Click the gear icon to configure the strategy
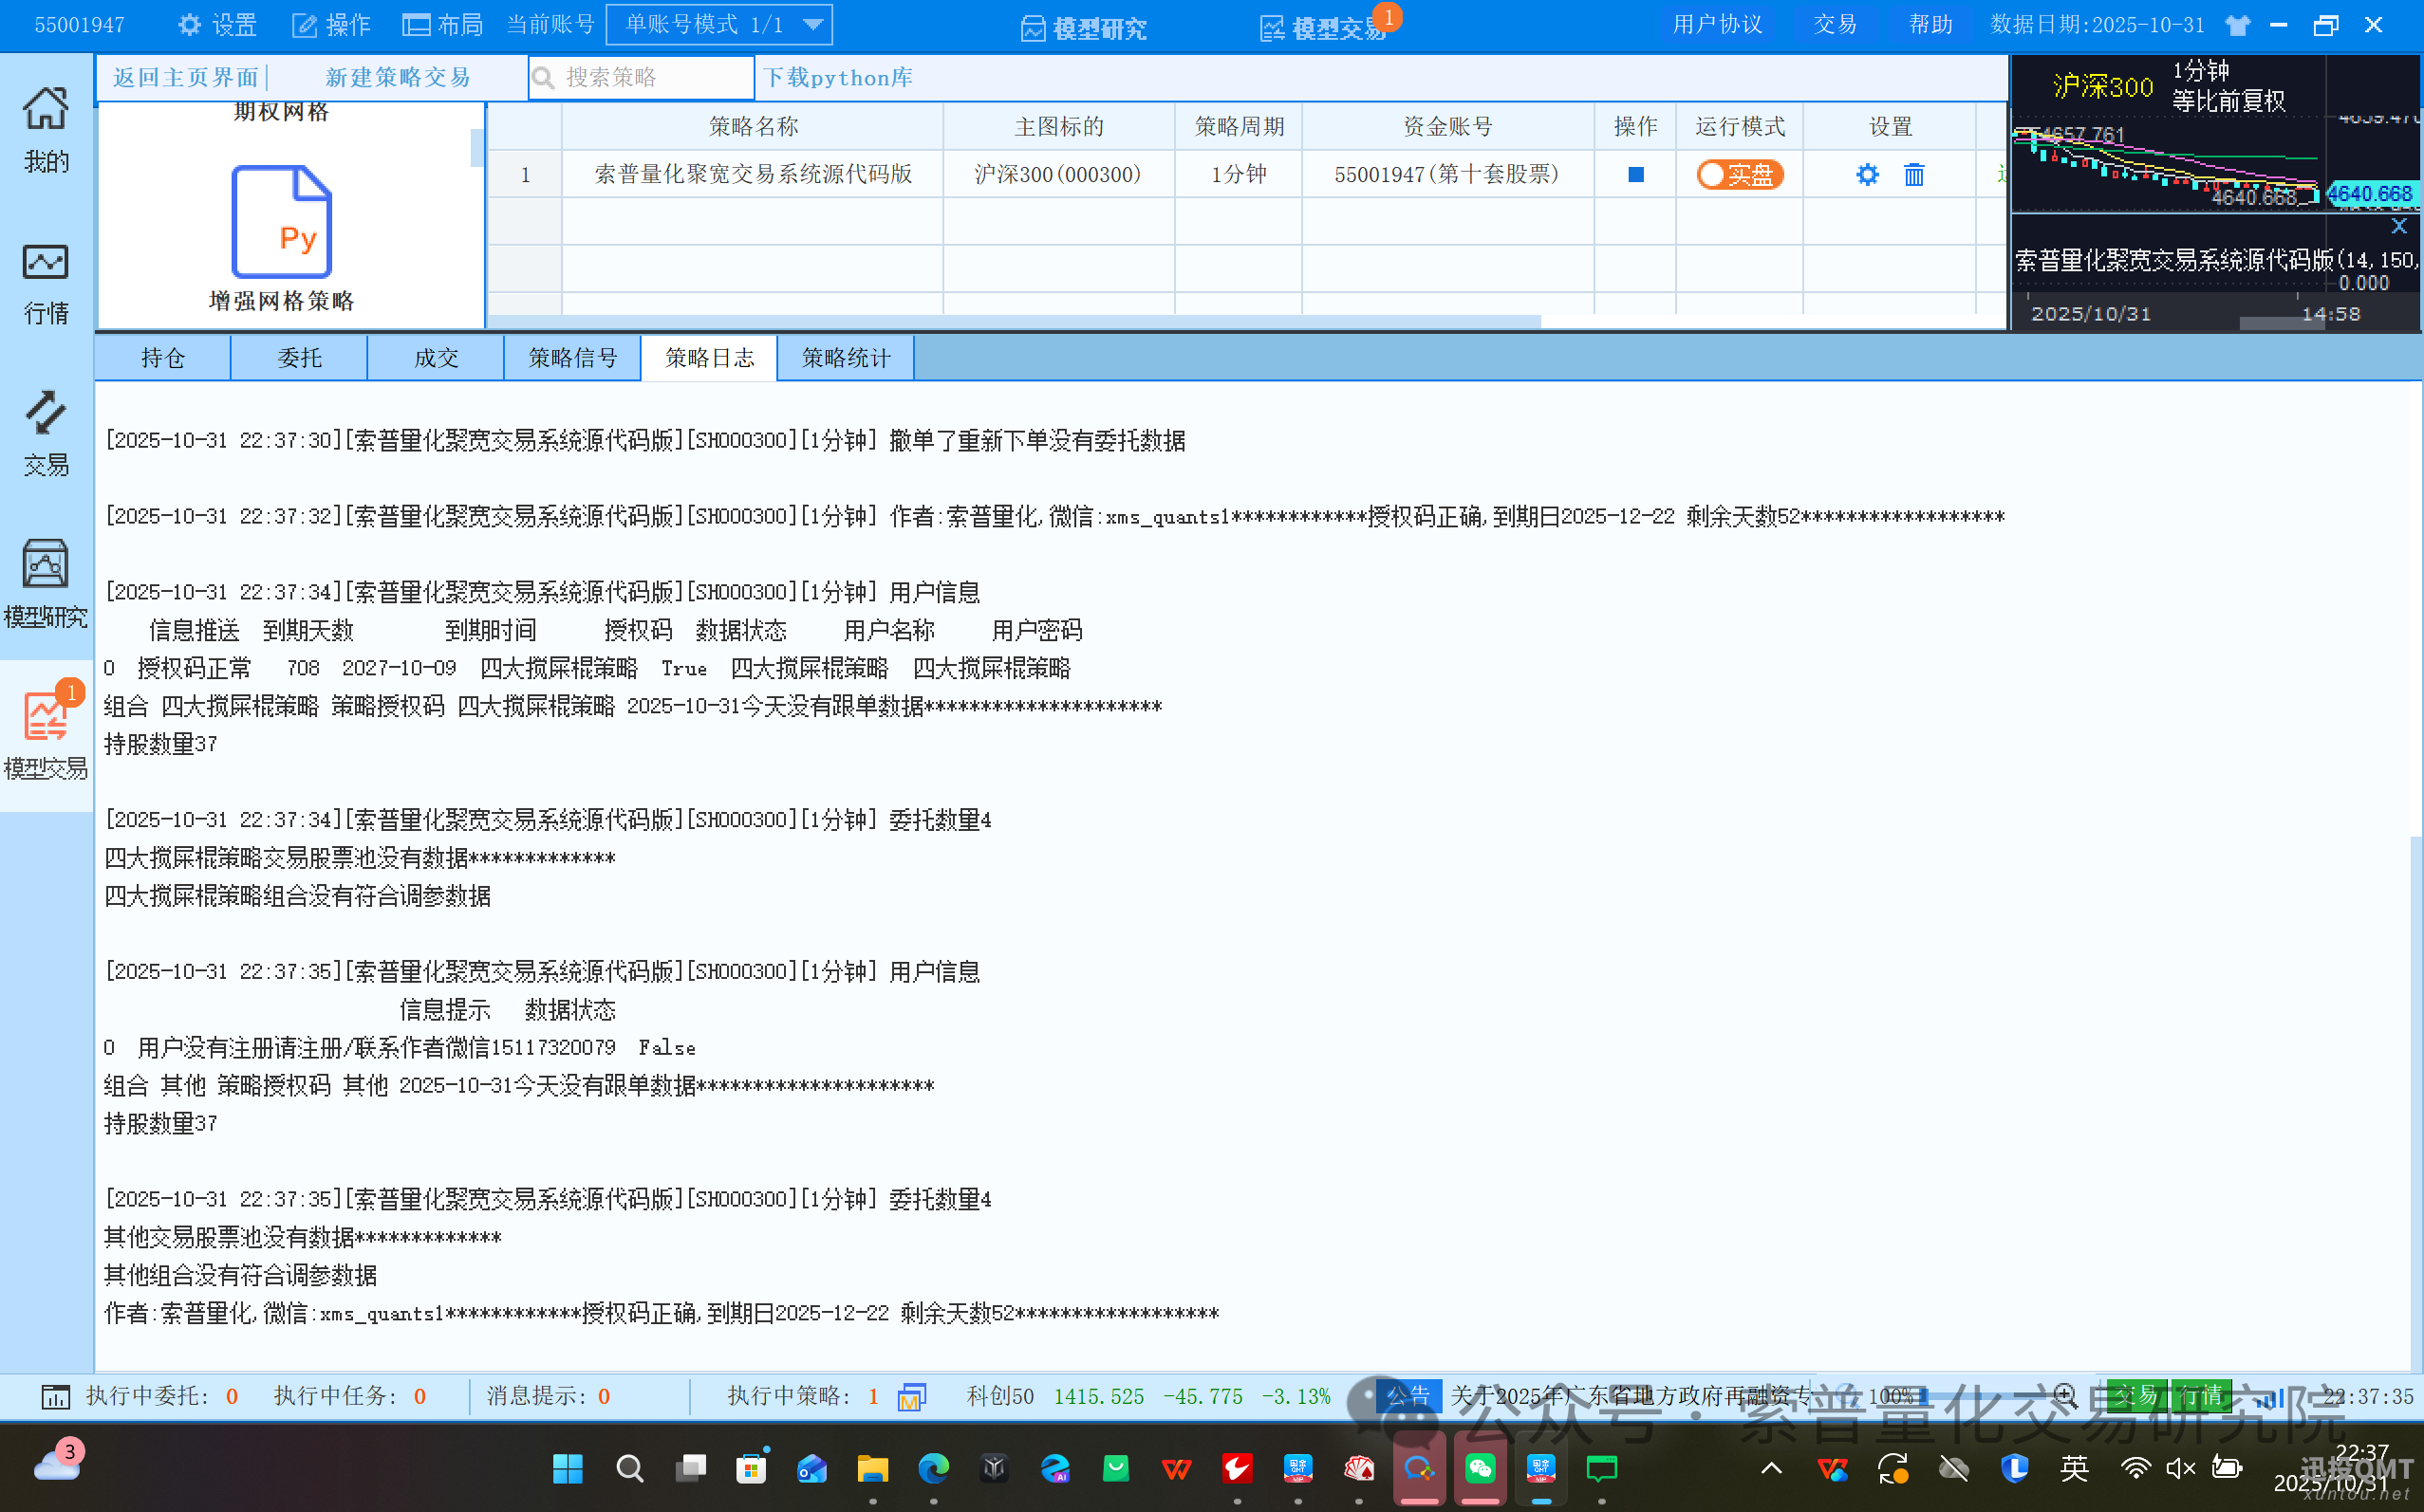2424x1512 pixels. pos(1867,174)
